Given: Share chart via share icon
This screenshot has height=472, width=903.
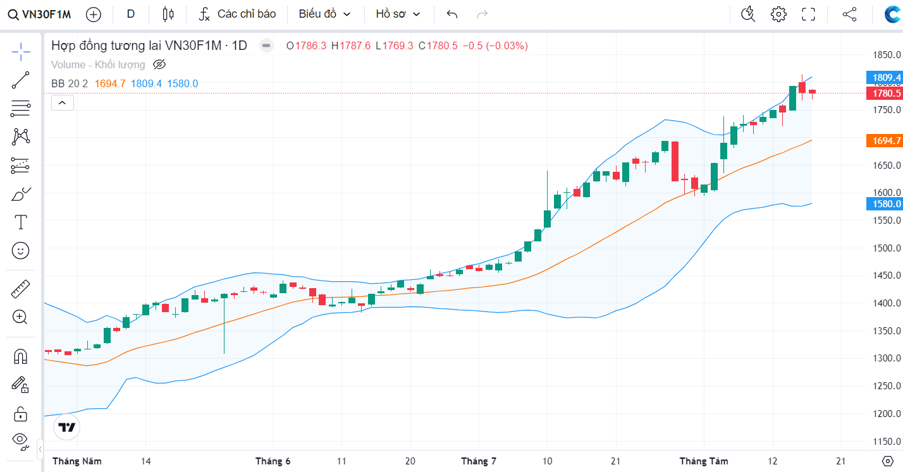Looking at the screenshot, I should [850, 14].
